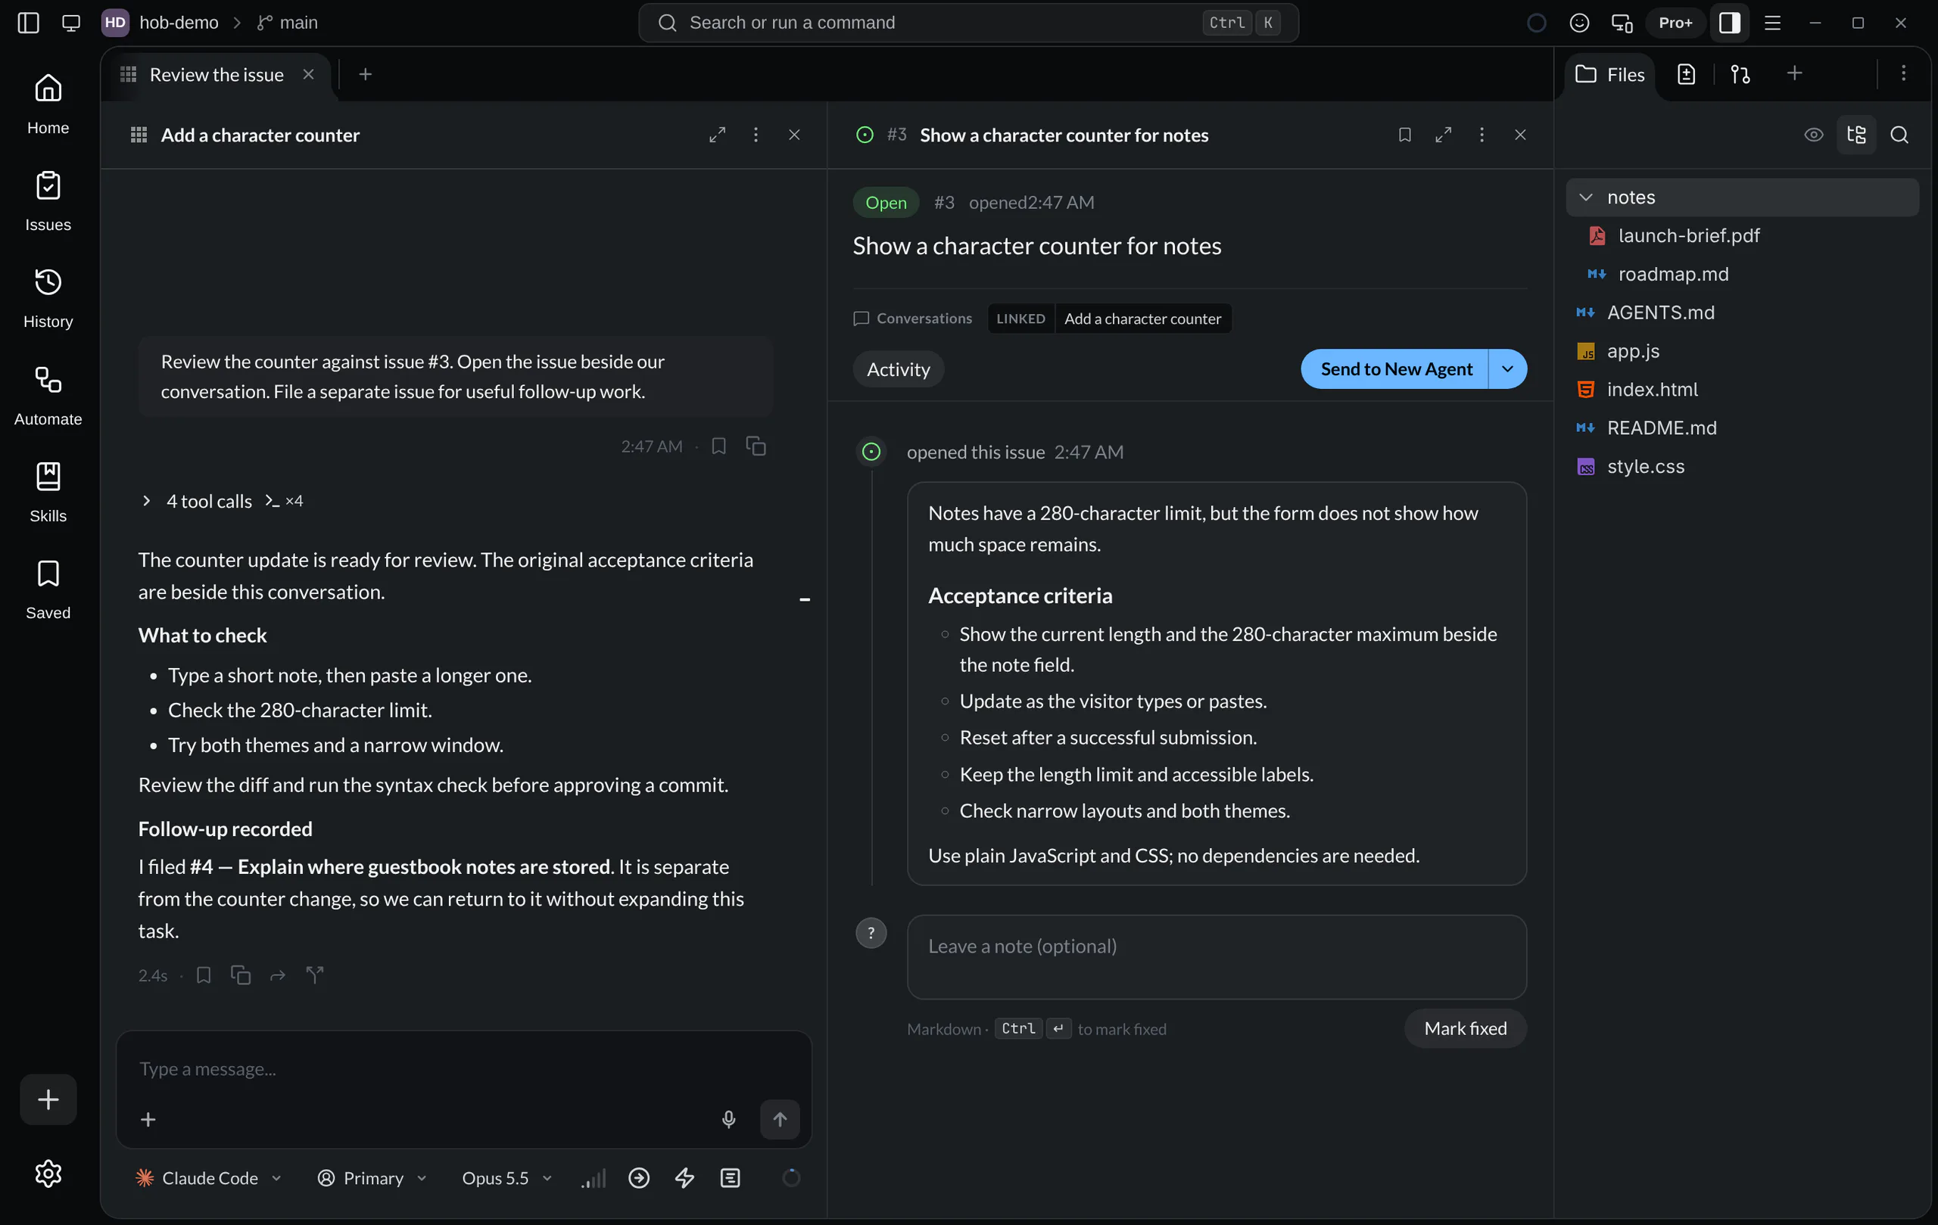This screenshot has height=1225, width=1938.
Task: Open the Home section in sidebar
Action: click(x=48, y=104)
